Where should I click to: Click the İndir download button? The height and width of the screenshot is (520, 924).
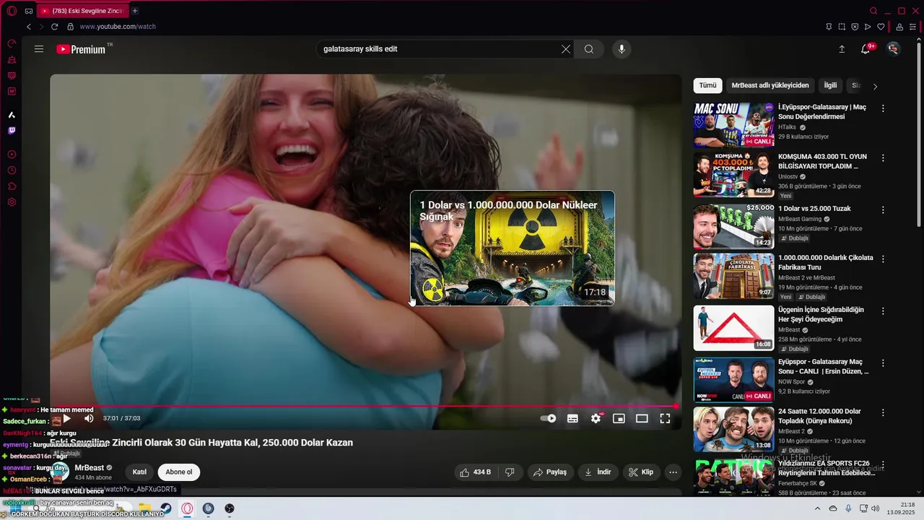click(x=598, y=472)
